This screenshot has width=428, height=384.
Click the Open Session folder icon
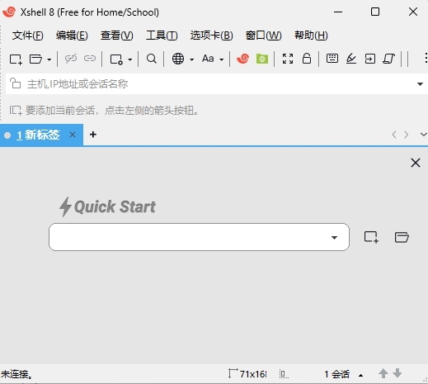pyautogui.click(x=35, y=59)
